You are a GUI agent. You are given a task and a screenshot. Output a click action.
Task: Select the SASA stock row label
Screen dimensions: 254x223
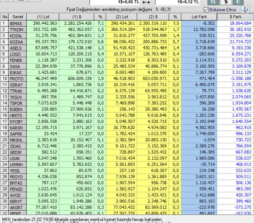coord(18,67)
